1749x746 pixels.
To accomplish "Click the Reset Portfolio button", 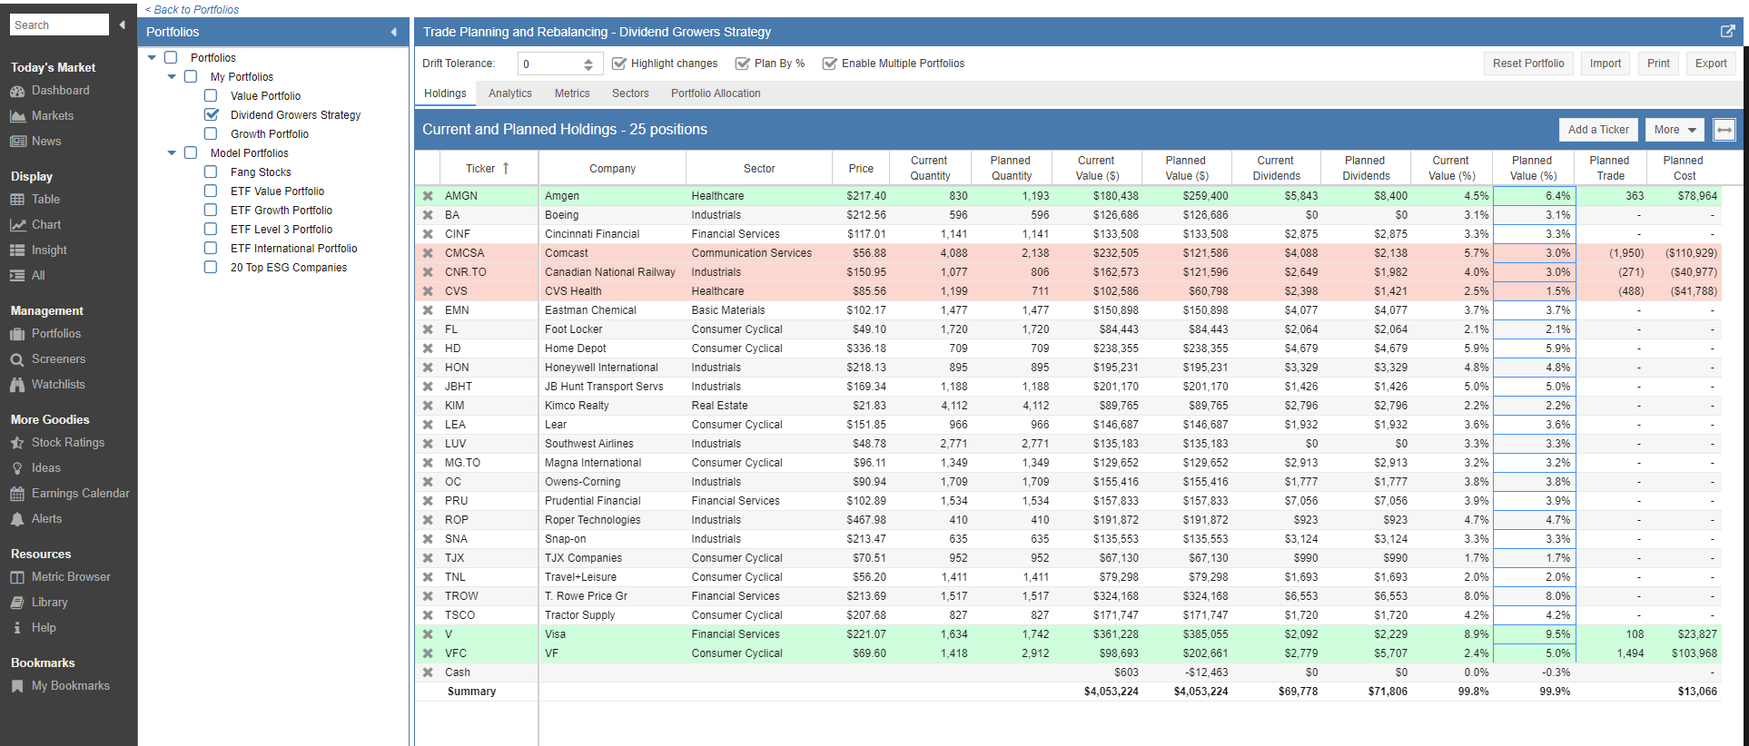I will (x=1528, y=64).
